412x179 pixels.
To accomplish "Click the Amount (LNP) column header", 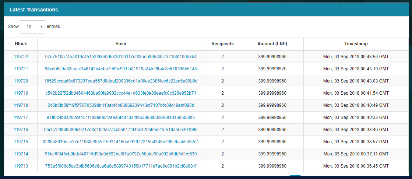I will (272, 44).
